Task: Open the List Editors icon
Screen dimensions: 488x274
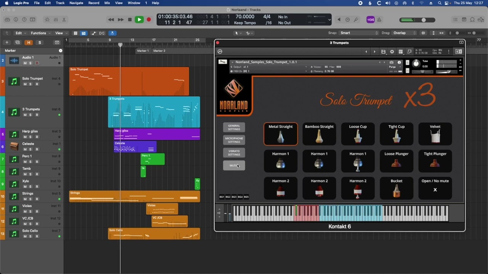Action: [x=455, y=20]
